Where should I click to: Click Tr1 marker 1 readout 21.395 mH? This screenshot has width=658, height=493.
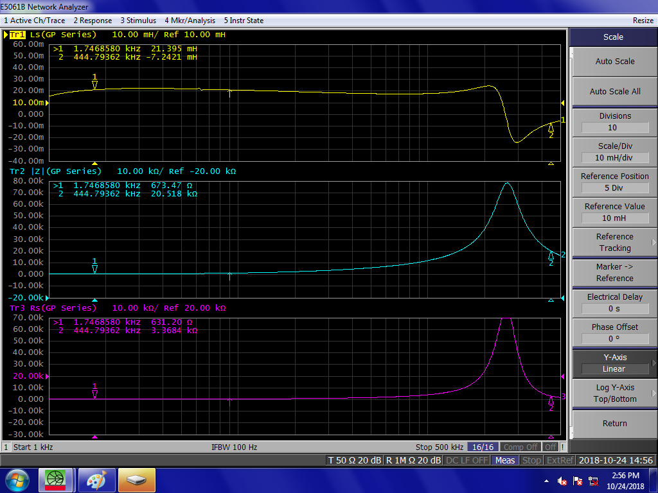pos(173,49)
